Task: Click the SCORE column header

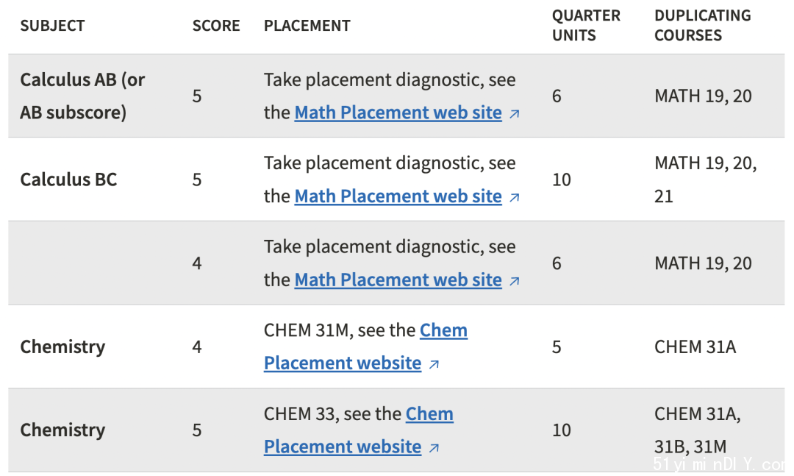Action: [x=216, y=26]
